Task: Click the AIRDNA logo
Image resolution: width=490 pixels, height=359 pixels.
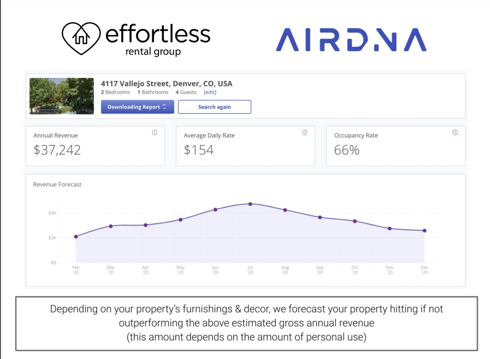Action: 351,40
